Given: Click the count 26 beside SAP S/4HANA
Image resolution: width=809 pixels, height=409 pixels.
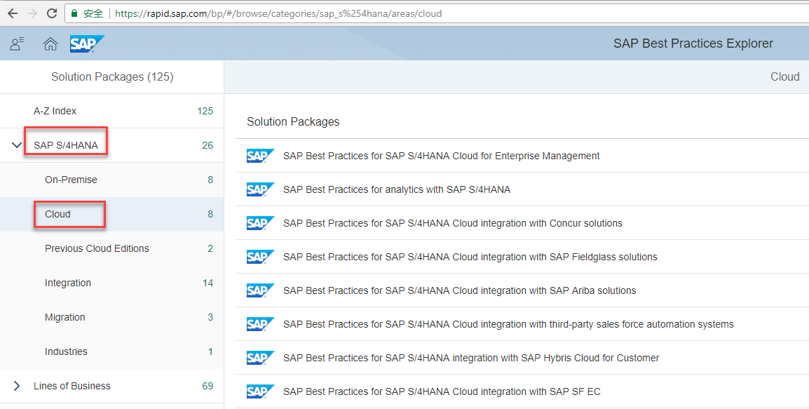Looking at the screenshot, I should click(x=208, y=145).
